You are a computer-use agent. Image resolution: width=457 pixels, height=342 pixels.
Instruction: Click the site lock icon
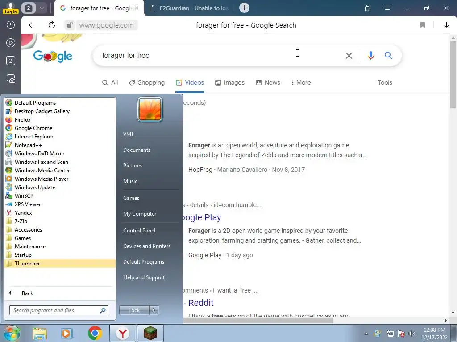point(69,25)
